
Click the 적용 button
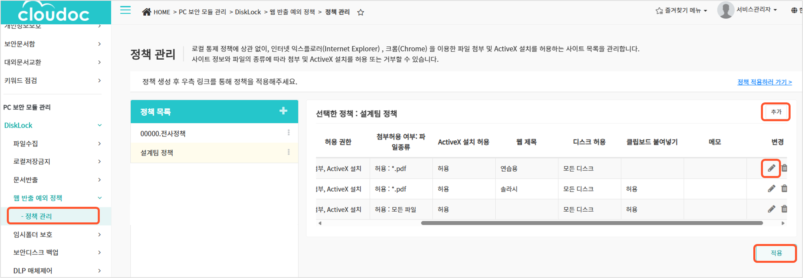pos(775,253)
